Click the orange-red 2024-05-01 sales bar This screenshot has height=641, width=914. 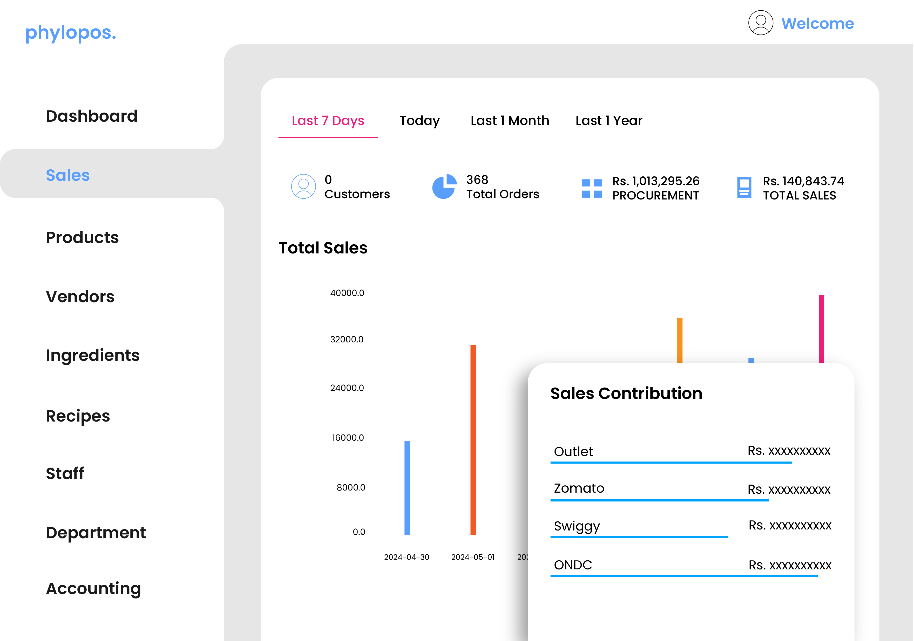pyautogui.click(x=473, y=440)
